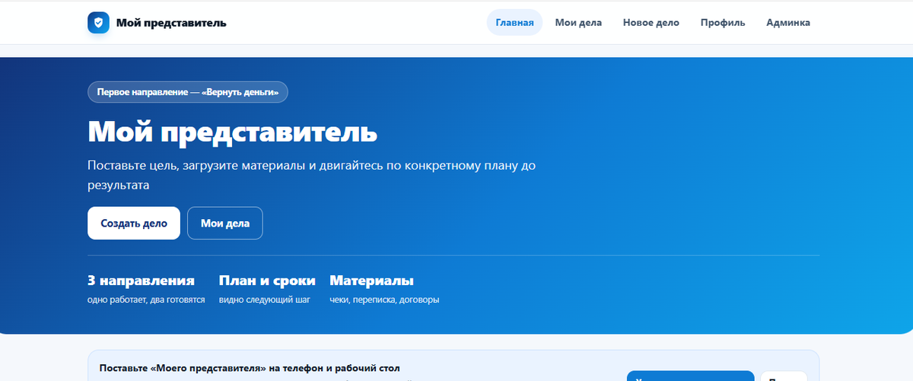
Task: Click the shield logo icon
Action: [x=99, y=23]
